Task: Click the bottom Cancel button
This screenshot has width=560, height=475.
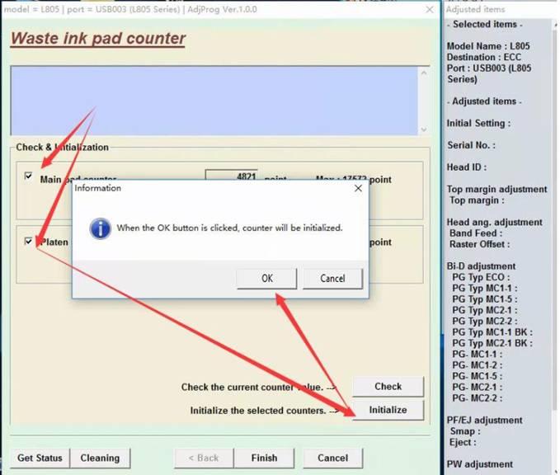Action: click(x=333, y=458)
